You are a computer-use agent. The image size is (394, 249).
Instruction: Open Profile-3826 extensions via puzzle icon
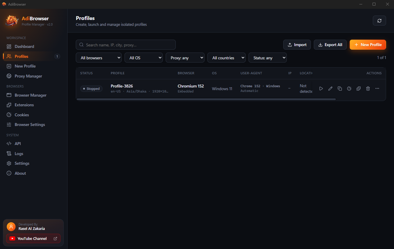[358, 88]
